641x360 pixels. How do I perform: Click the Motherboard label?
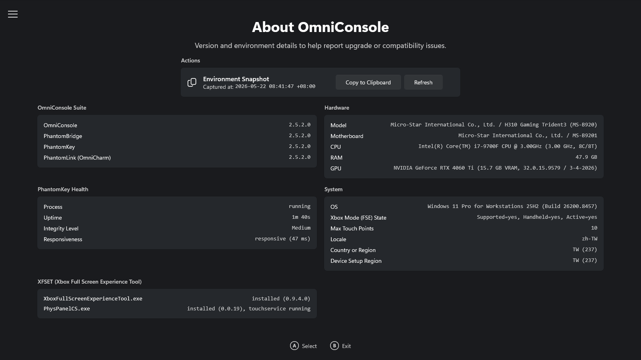point(347,136)
